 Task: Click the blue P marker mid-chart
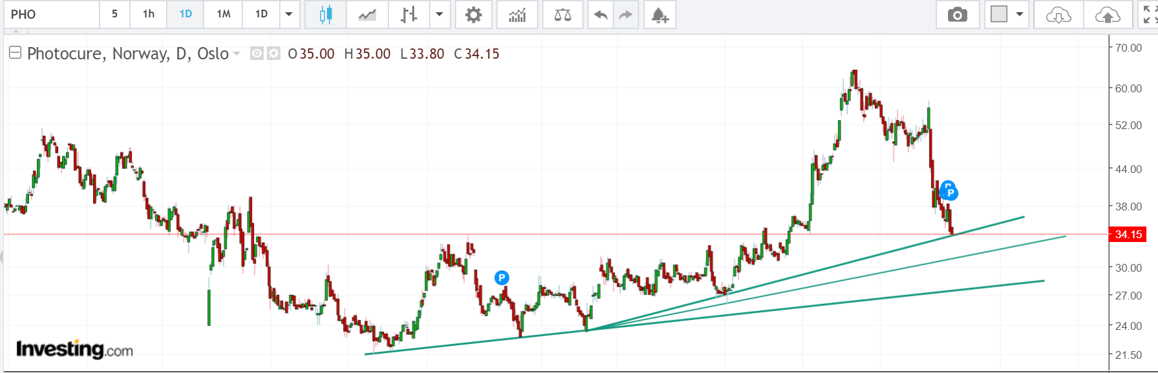pos(501,278)
